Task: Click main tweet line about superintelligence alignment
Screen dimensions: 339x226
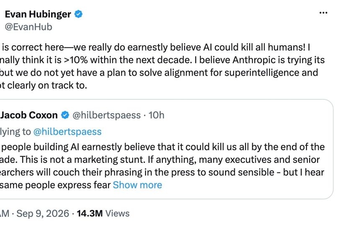Action: pos(159,73)
